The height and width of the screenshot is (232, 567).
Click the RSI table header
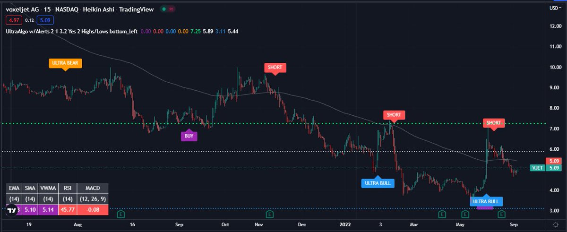(x=68, y=189)
